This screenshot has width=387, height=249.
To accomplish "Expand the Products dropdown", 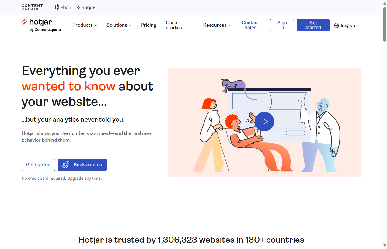I will tap(84, 25).
